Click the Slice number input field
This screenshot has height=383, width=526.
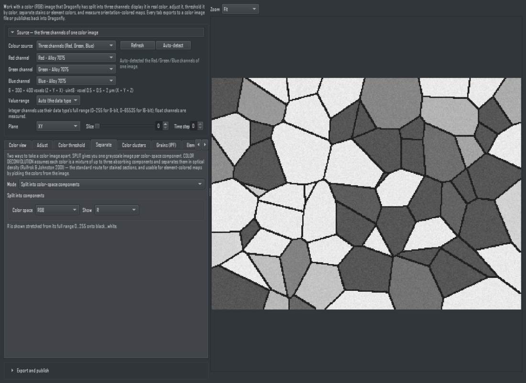pyautogui.click(x=159, y=127)
